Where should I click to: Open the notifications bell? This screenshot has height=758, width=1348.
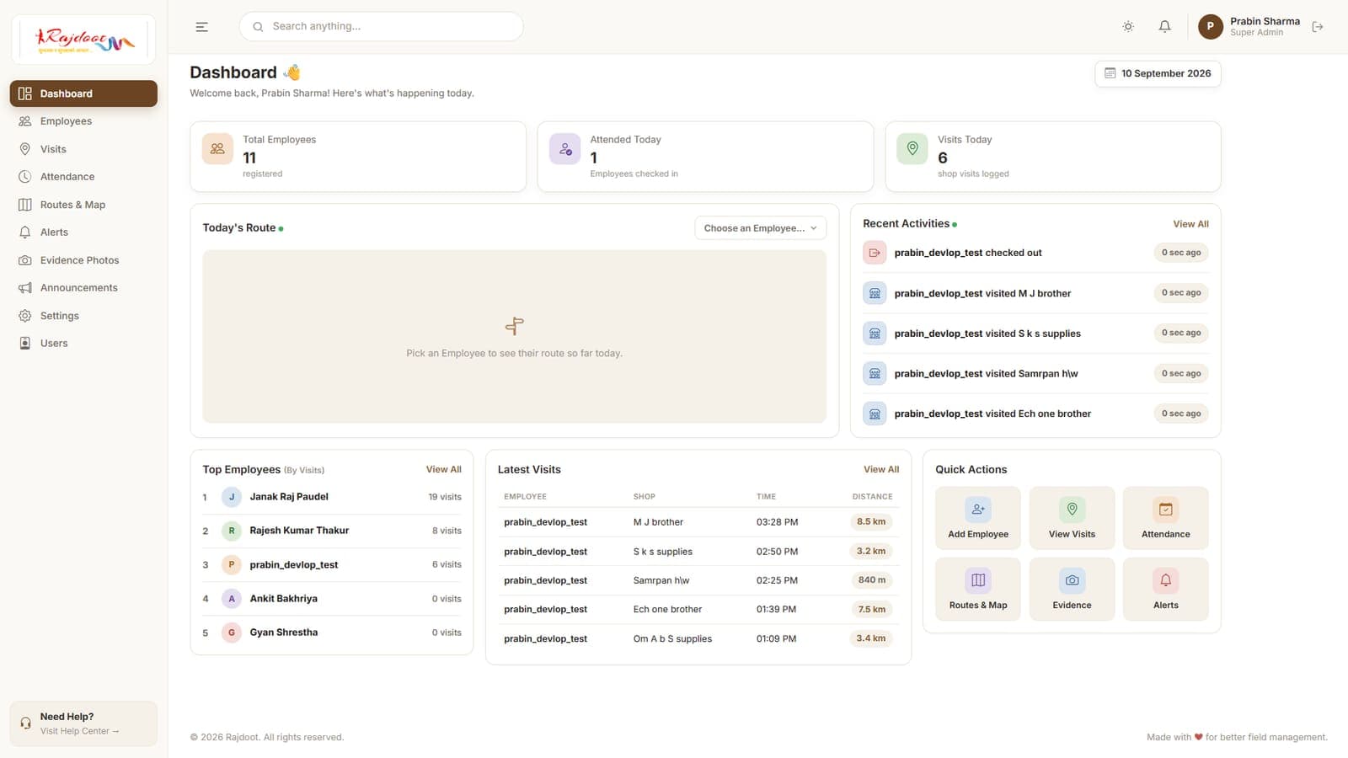pos(1164,27)
